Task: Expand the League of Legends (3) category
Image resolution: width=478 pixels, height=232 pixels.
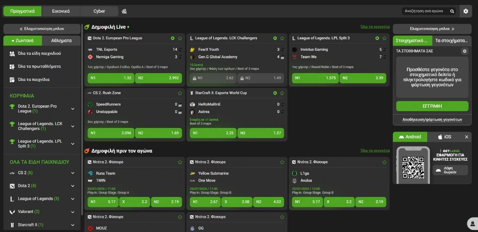Action: click(x=73, y=199)
